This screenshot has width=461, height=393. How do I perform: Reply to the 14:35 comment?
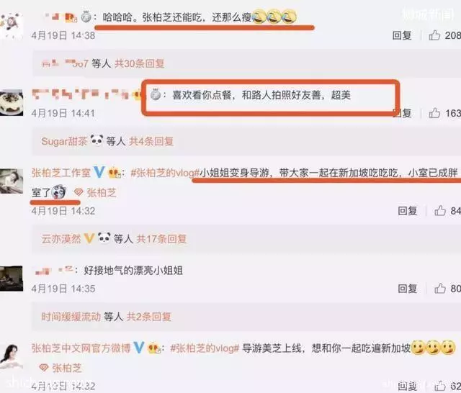coord(407,289)
